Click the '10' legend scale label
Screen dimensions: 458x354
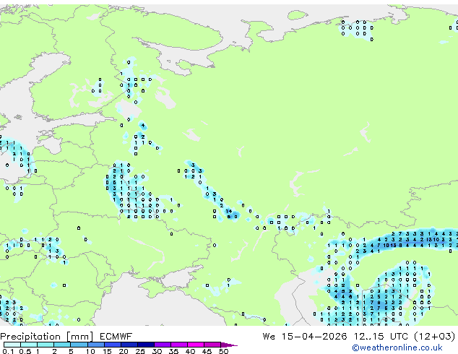pyautogui.click(x=90, y=351)
